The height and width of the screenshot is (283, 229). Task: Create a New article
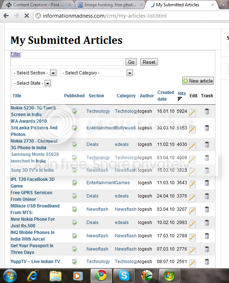tap(198, 81)
